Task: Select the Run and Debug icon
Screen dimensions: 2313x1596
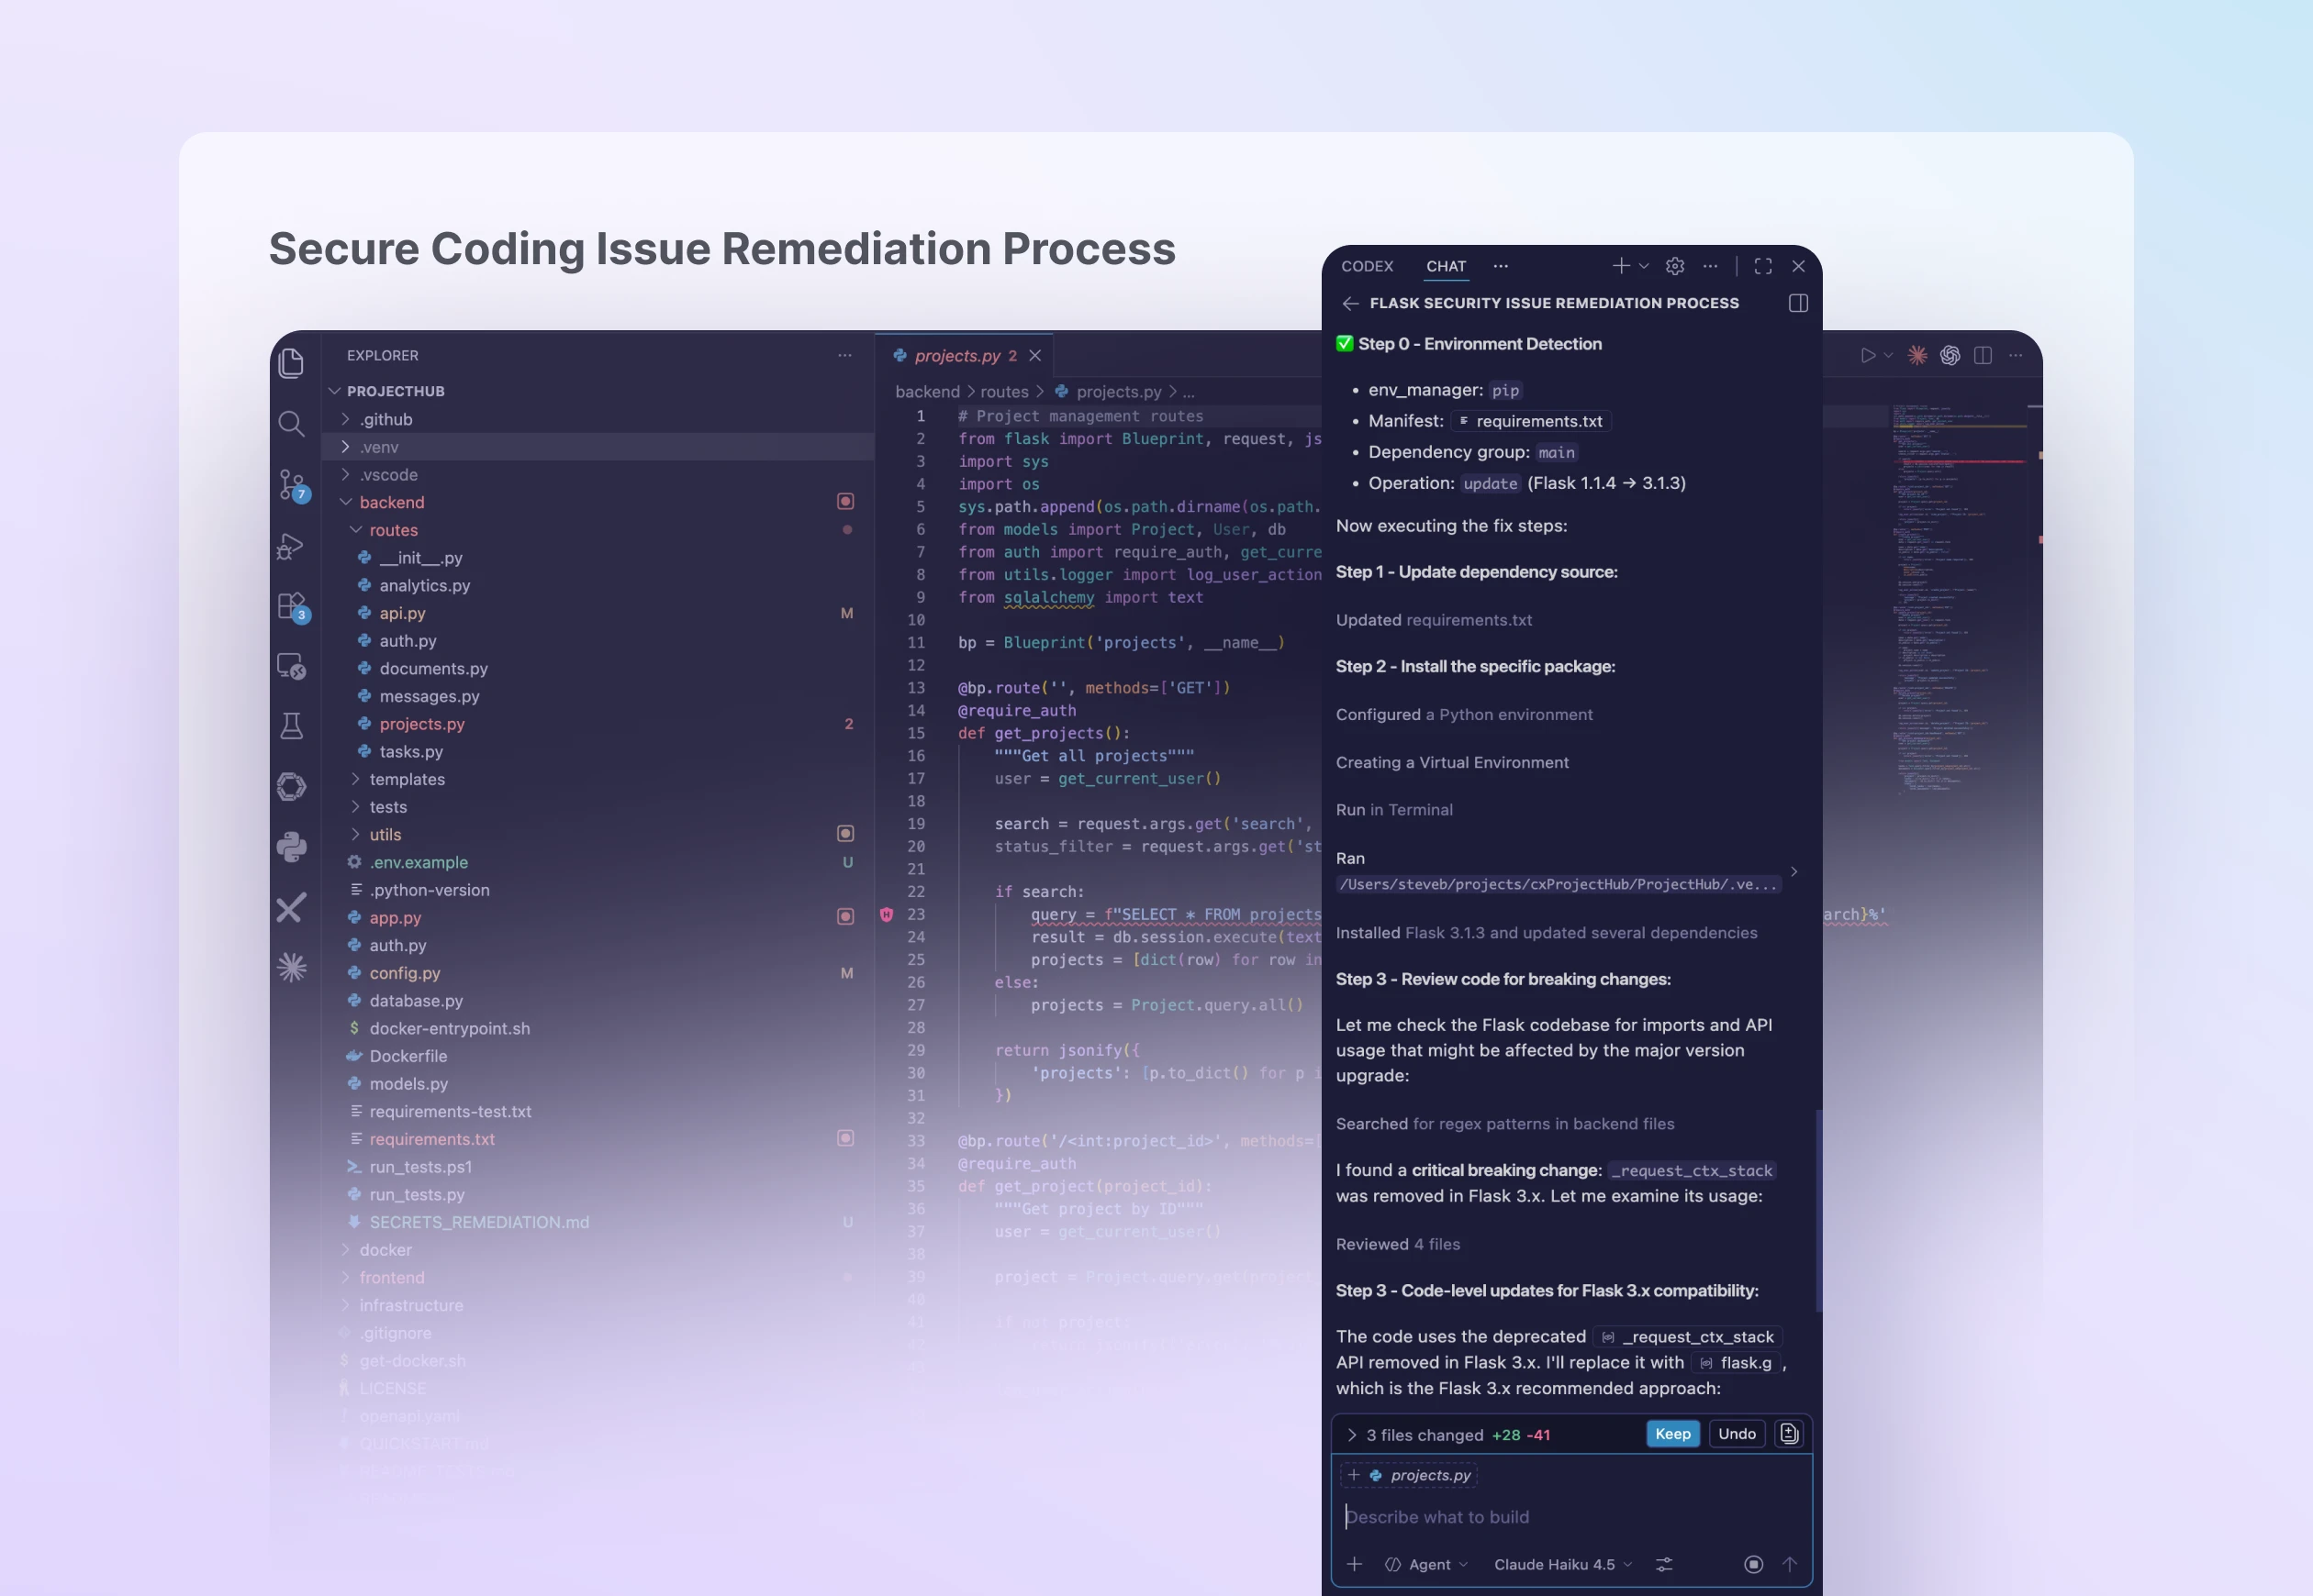Action: coord(291,546)
